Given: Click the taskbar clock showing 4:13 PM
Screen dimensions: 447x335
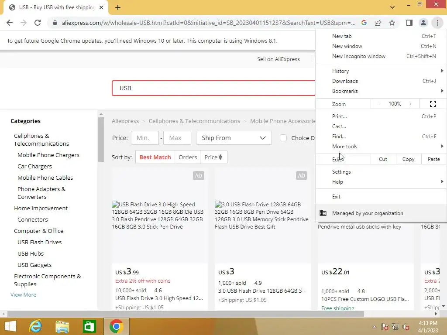Looking at the screenshot, I should click(x=428, y=327).
